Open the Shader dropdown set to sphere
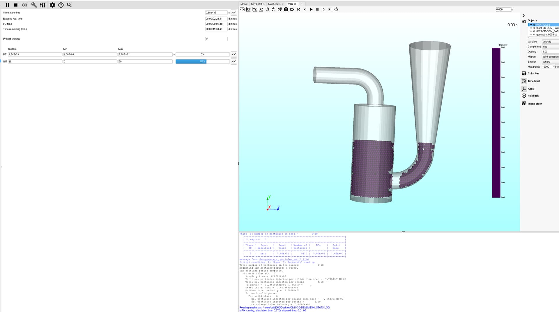The image size is (559, 312). tap(550, 62)
